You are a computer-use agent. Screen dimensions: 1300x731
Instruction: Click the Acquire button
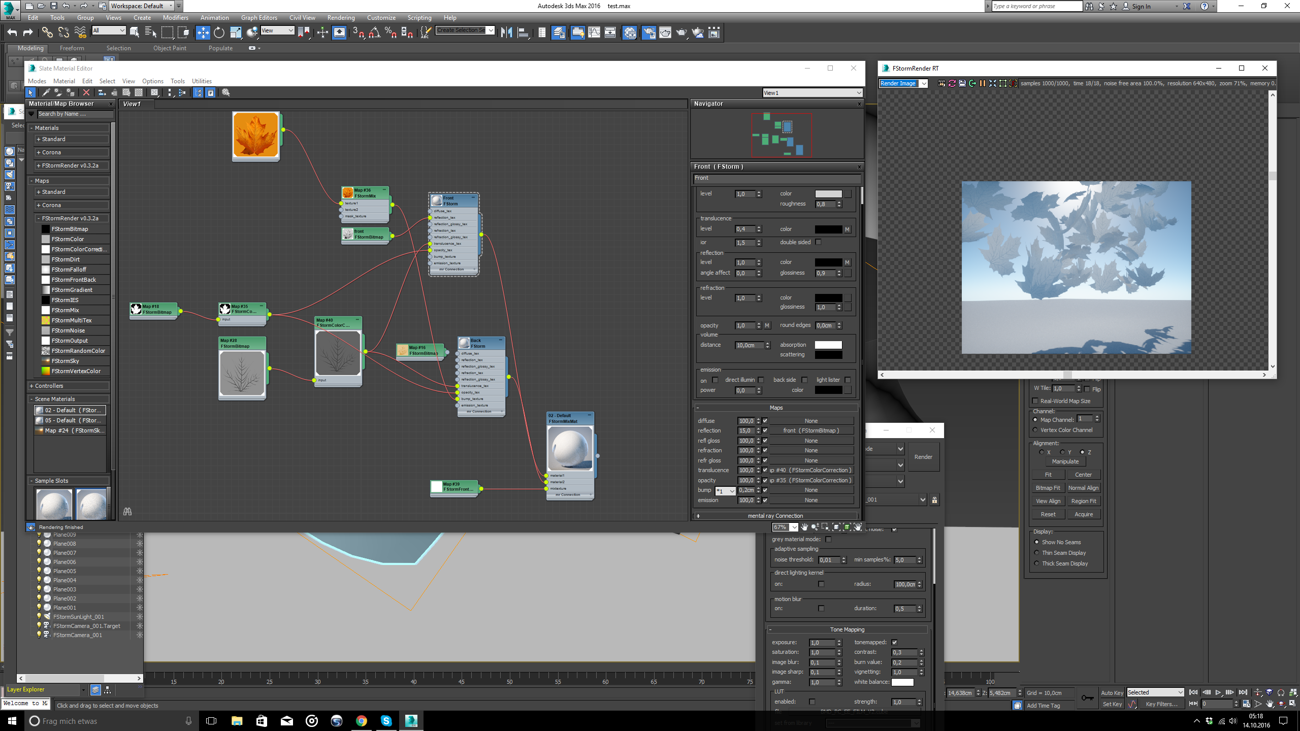1083,514
